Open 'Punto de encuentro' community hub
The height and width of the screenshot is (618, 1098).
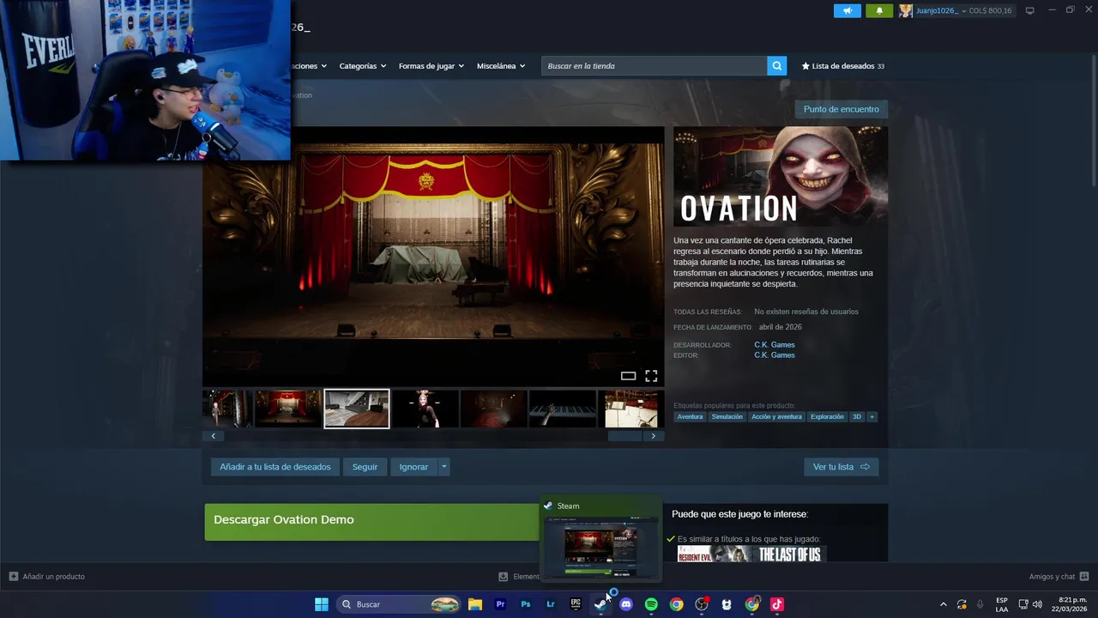(841, 109)
